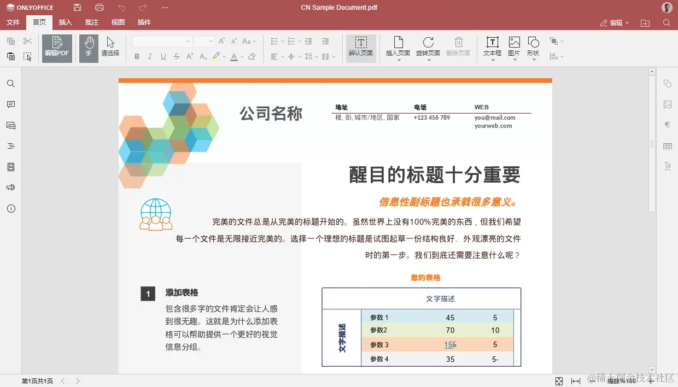This screenshot has width=678, height=387.
Task: Switch to the 插入 ribbon tab
Action: click(x=65, y=22)
